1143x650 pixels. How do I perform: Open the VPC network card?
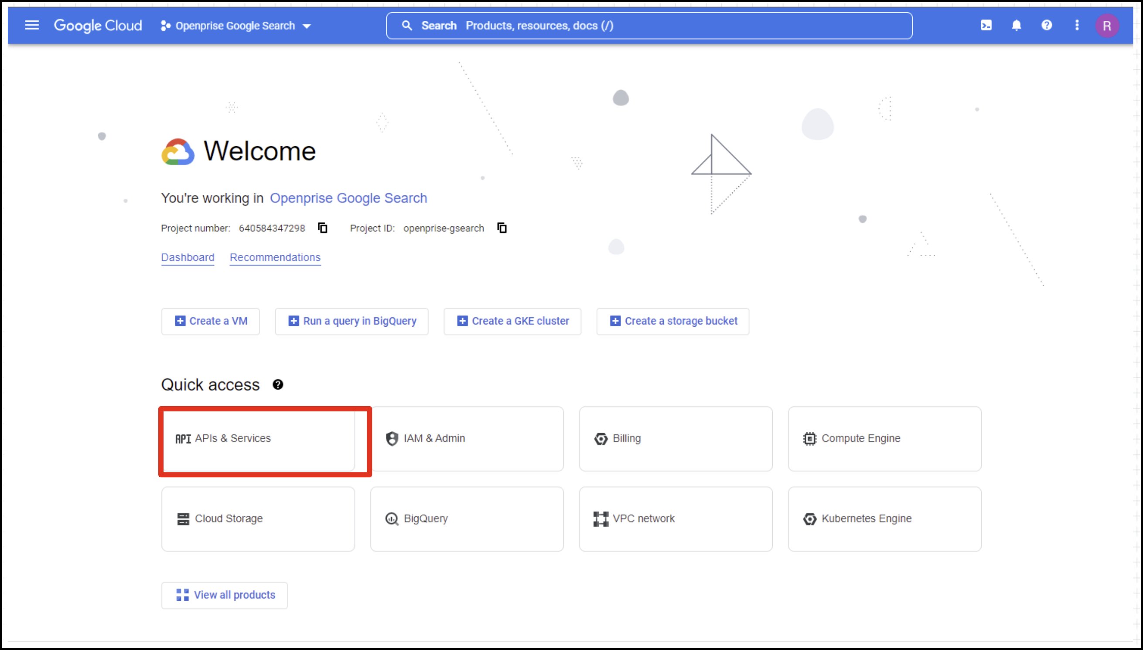click(676, 519)
